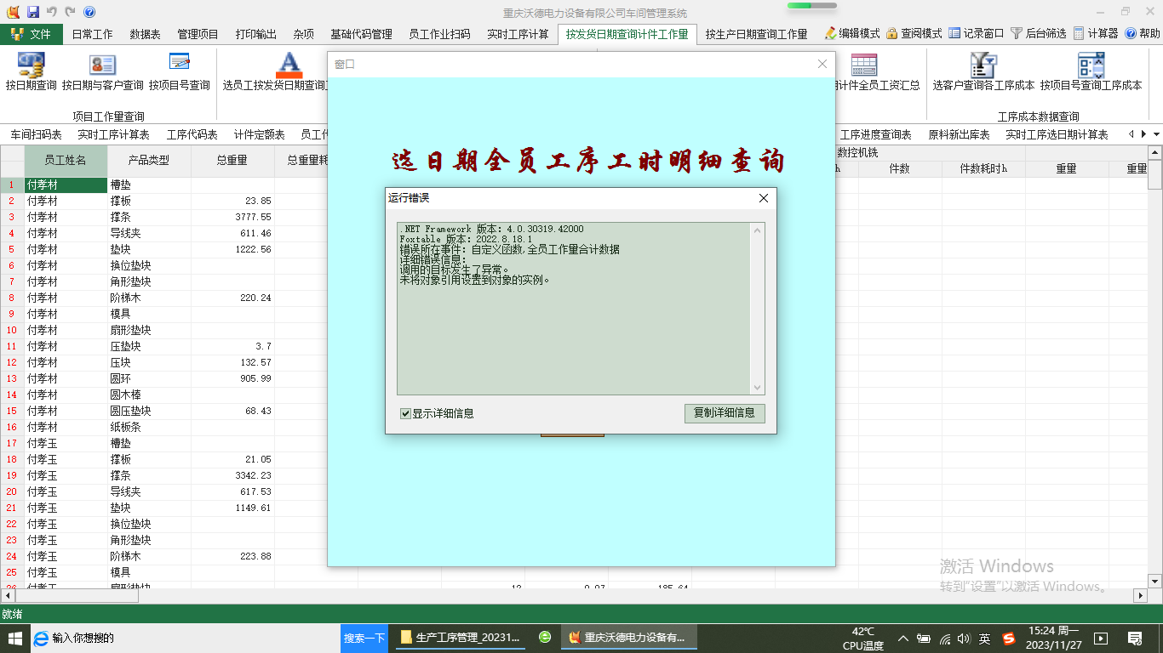This screenshot has height=653, width=1163.
Task: Click the save icon in title bar
Action: (x=33, y=12)
